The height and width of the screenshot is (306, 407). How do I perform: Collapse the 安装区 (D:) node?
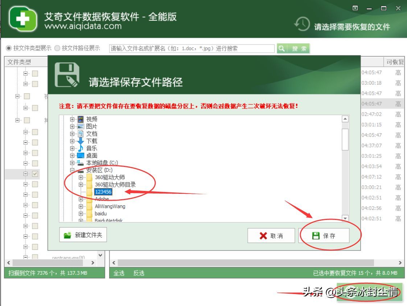click(x=72, y=170)
